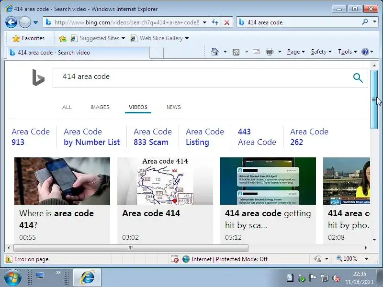The height and width of the screenshot is (287, 383).
Task: Open the '414 area code getting hit by sca...' thumbnail
Action: (x=268, y=181)
